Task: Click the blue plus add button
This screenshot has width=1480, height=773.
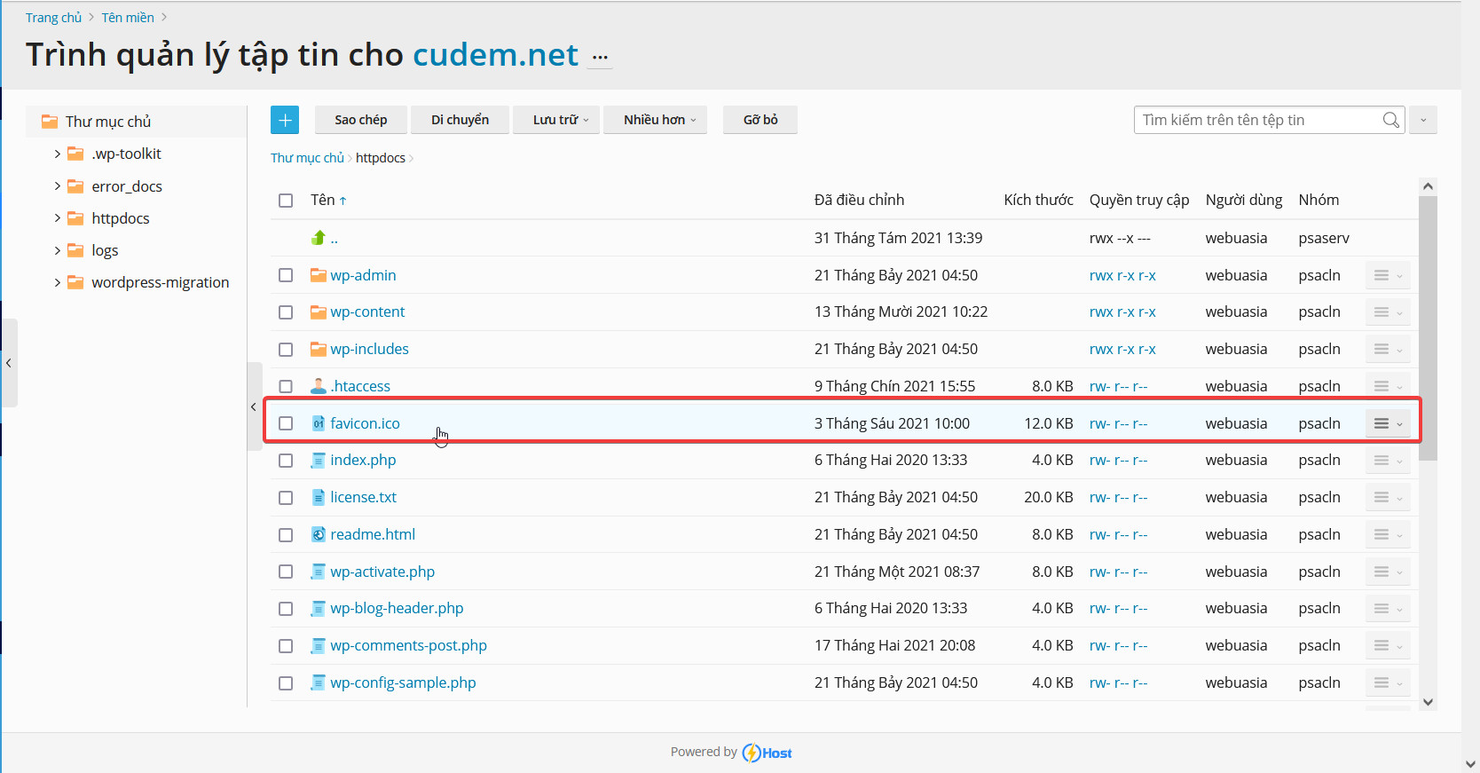Action: coord(285,120)
